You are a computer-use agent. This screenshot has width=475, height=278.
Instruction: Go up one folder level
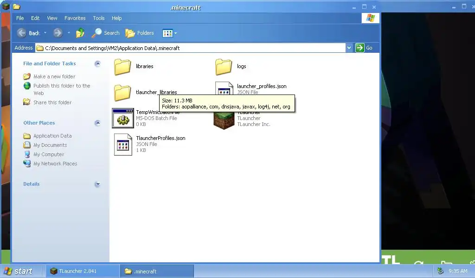coord(80,33)
